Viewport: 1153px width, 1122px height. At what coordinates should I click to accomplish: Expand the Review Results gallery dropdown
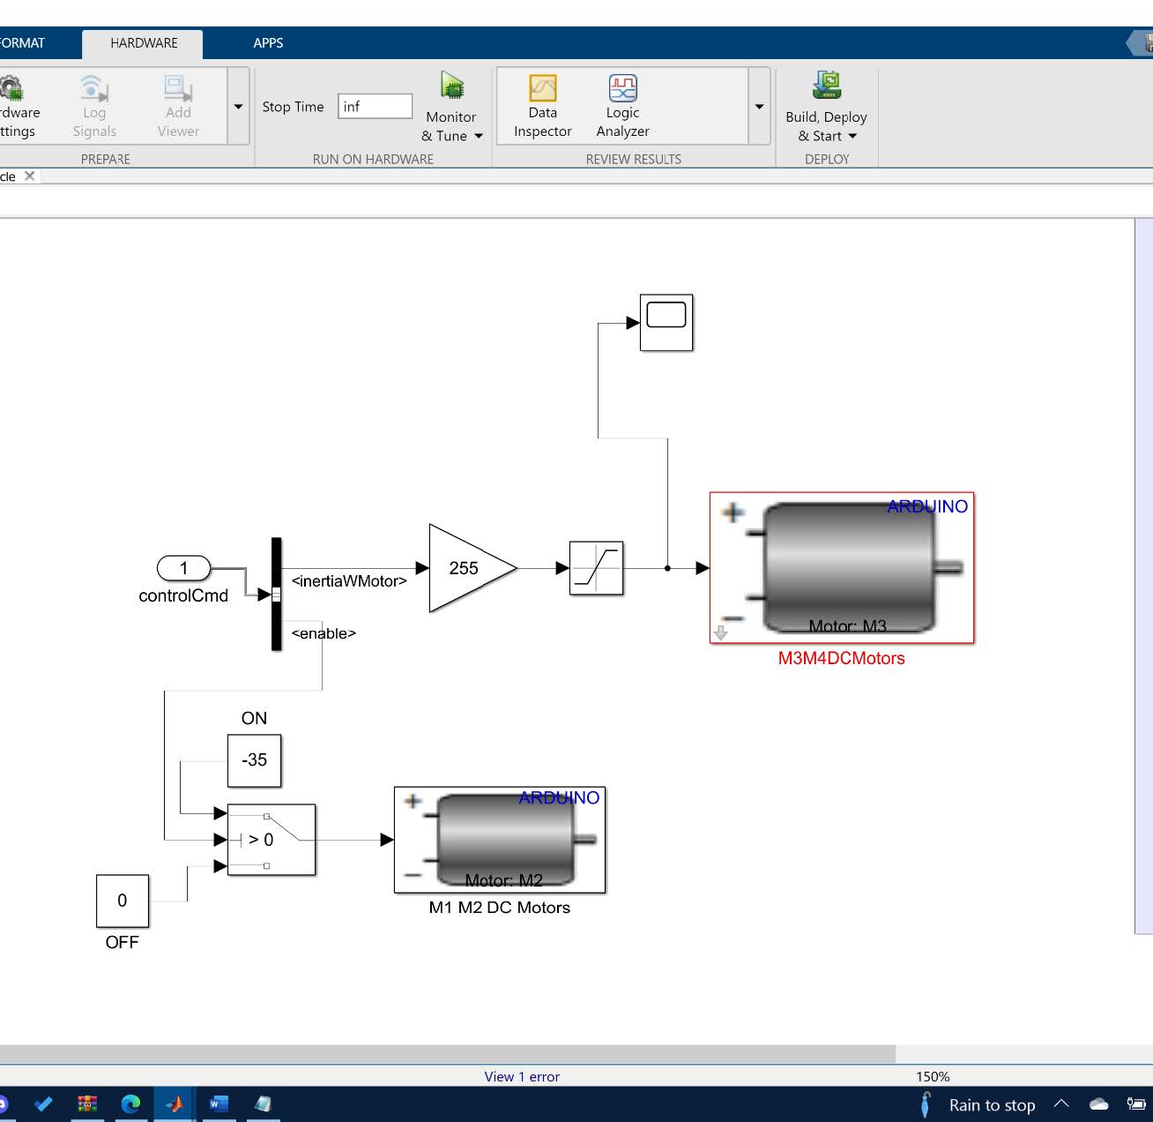coord(759,107)
